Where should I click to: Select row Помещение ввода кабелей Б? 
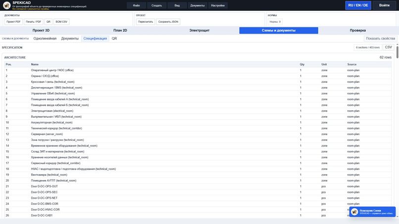198,105
